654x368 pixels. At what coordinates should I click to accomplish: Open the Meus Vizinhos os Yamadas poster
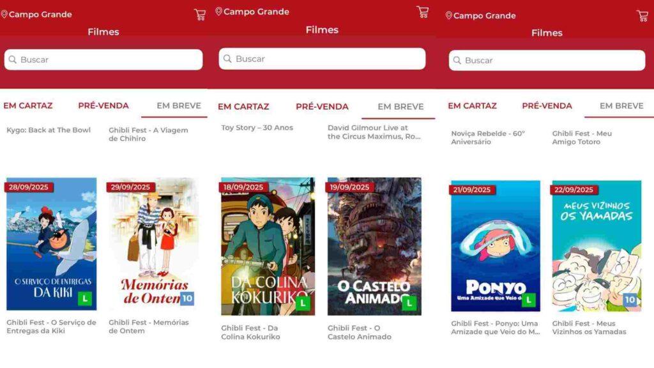pos(596,246)
